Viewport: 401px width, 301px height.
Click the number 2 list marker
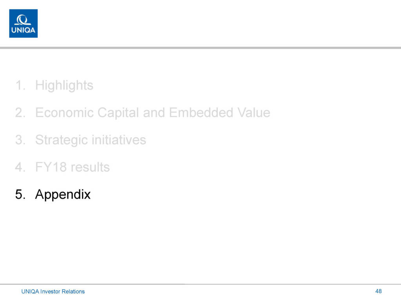[x=20, y=112]
